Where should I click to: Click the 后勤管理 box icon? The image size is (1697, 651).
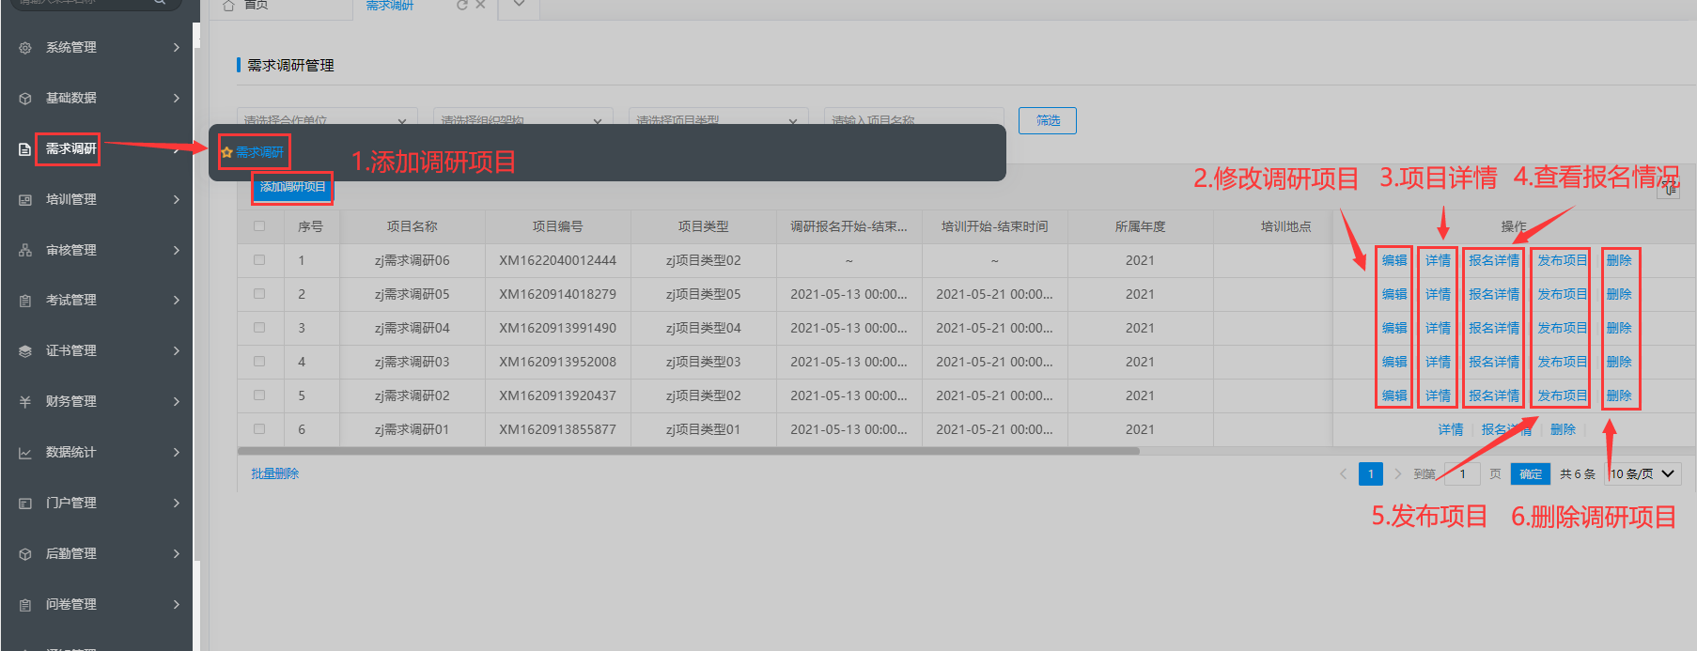point(25,554)
